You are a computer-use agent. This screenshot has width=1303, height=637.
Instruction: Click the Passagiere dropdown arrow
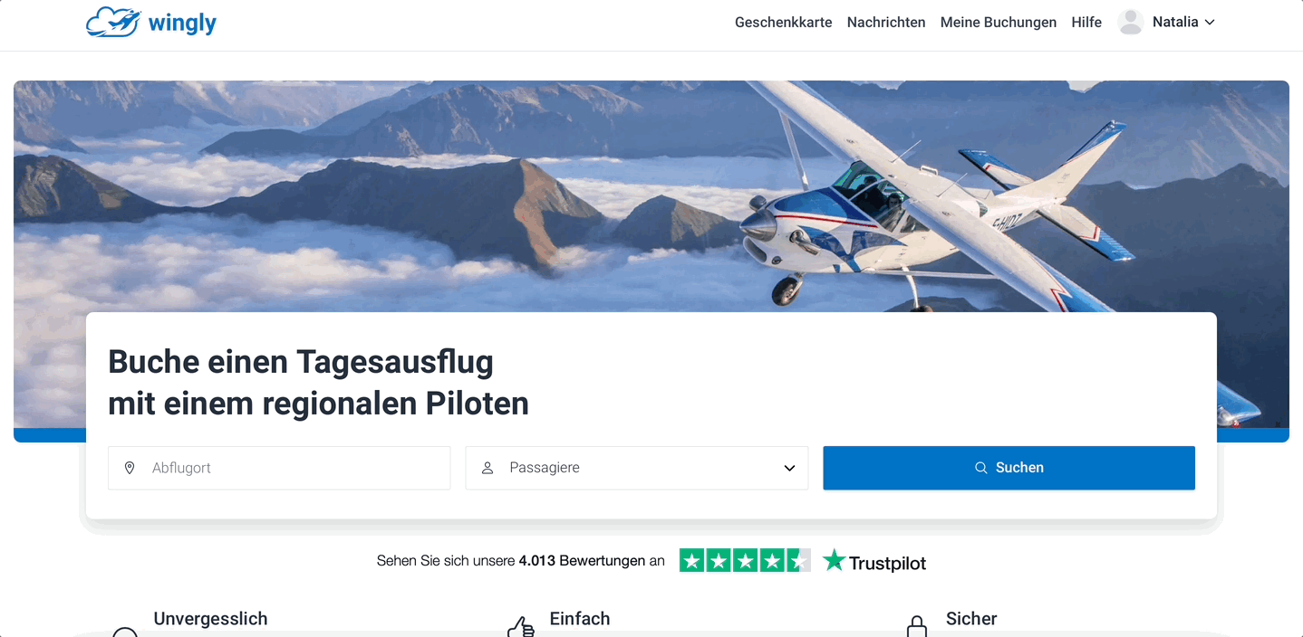click(789, 469)
